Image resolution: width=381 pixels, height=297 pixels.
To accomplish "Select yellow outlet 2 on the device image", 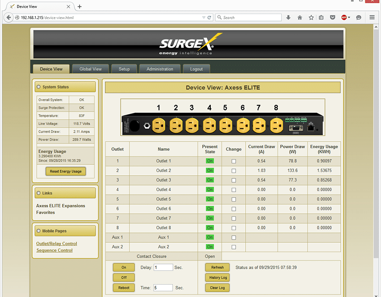I will click(176, 125).
